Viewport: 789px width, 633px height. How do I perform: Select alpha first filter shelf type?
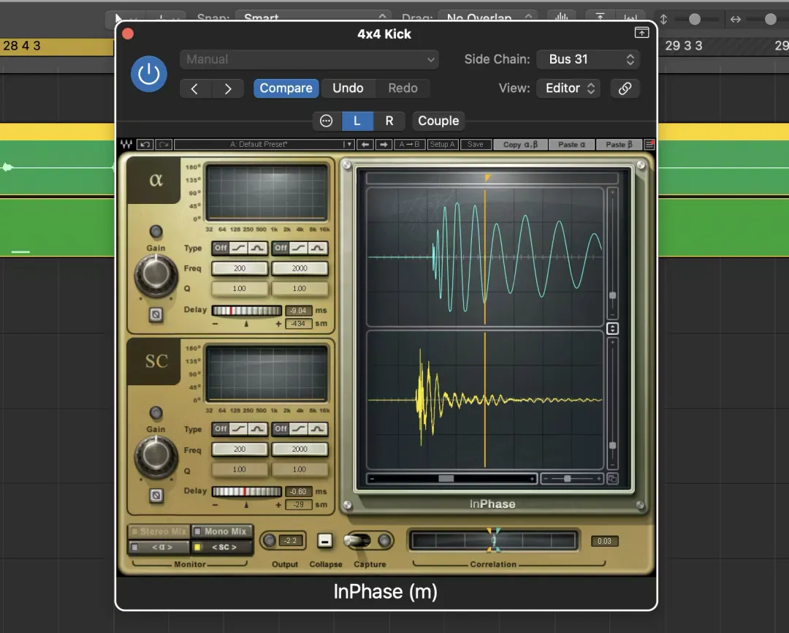tap(239, 248)
